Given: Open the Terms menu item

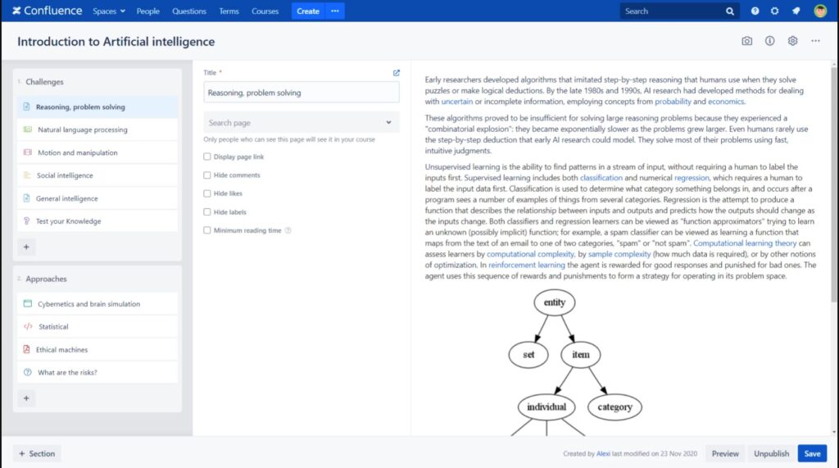Looking at the screenshot, I should pos(229,11).
